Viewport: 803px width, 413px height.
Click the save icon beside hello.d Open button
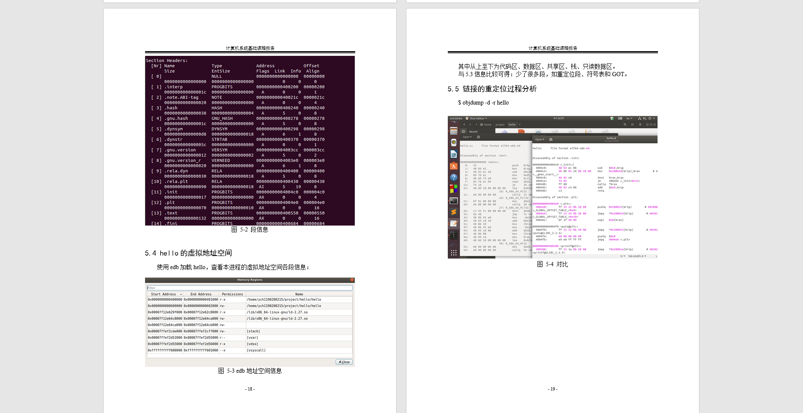[x=551, y=139]
